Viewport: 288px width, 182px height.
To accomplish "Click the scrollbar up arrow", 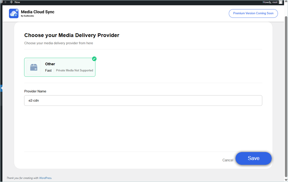I will (286, 7).
